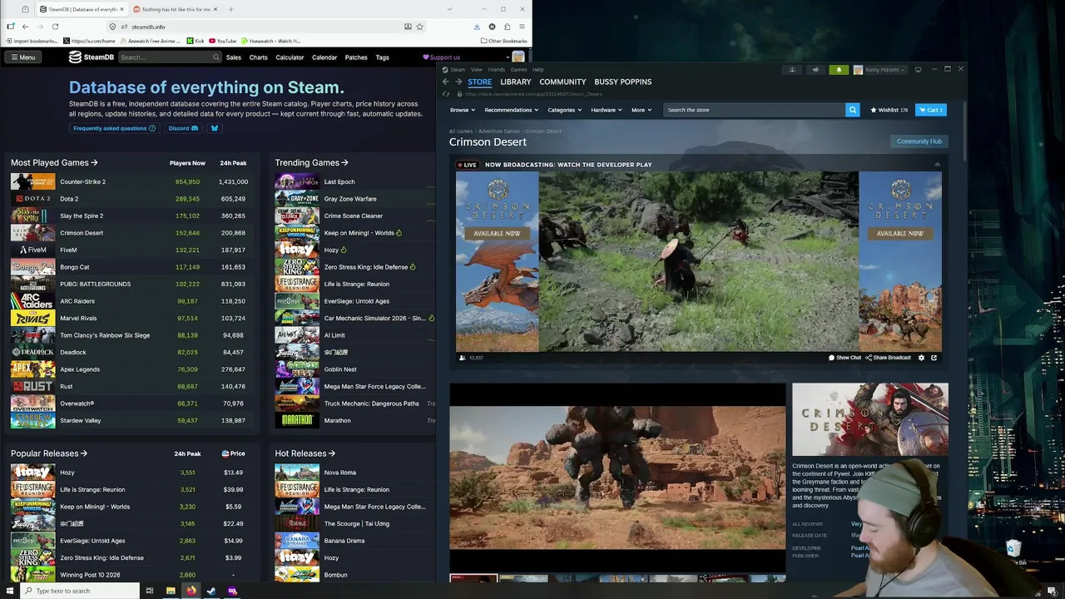Open SteamDB's Bluesky link icon
Image resolution: width=1065 pixels, height=599 pixels.
click(214, 128)
